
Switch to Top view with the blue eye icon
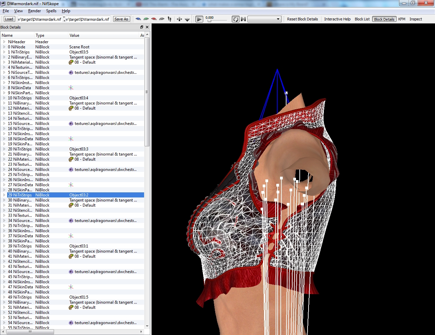click(x=138, y=19)
